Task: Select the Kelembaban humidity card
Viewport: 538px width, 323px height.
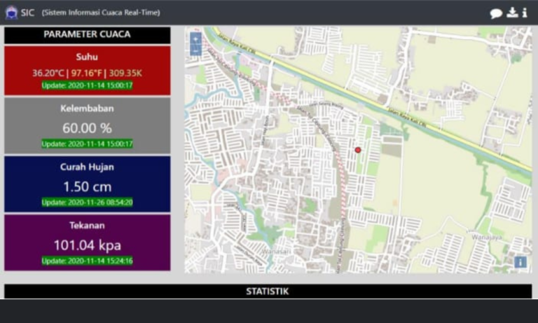Action: coord(87,125)
